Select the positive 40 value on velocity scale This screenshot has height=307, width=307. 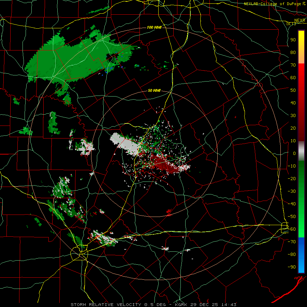pos(293,103)
